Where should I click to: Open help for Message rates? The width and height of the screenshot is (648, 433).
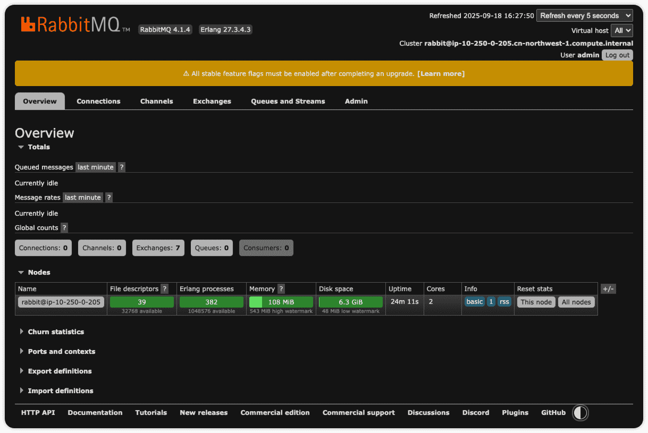109,198
